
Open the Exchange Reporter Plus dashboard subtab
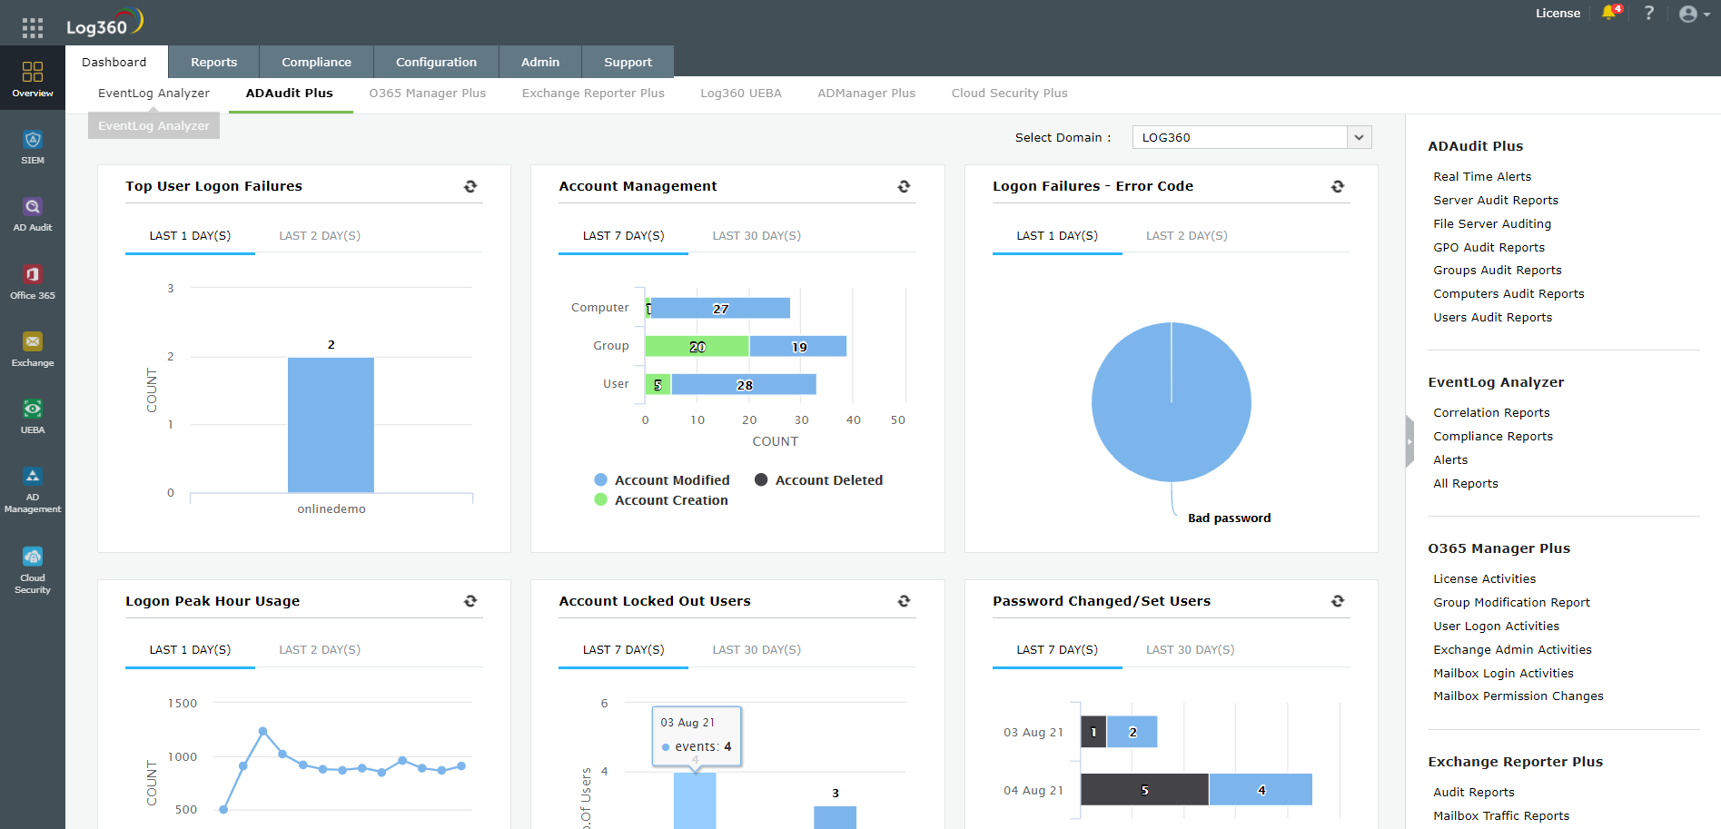point(593,93)
